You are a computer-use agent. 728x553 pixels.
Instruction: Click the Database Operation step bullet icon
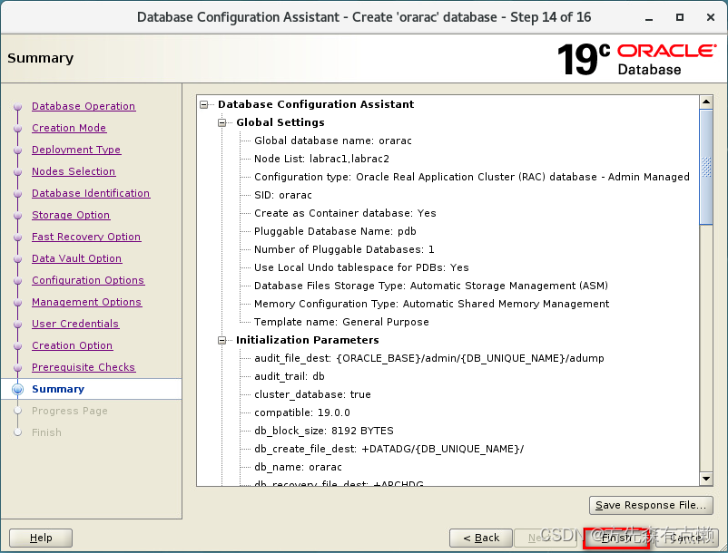(x=17, y=107)
